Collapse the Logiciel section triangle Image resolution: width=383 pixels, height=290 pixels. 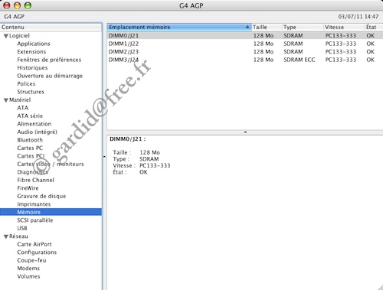point(5,36)
